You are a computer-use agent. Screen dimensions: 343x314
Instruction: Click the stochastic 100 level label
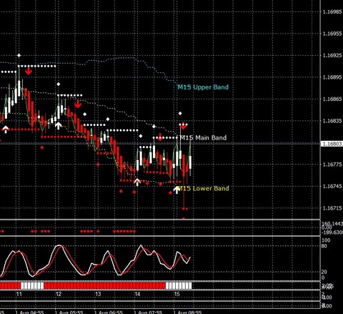click(x=326, y=240)
